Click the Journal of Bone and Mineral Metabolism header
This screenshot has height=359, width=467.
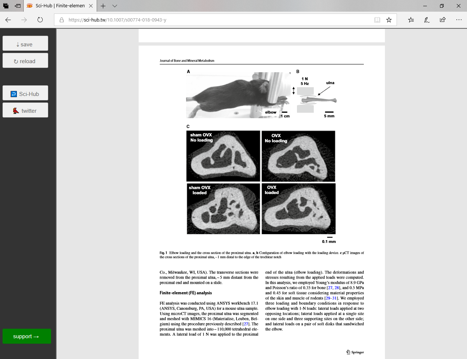tap(187, 61)
